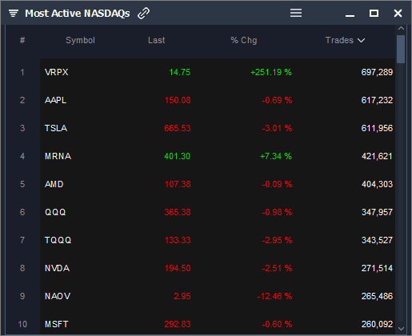Select the TSLA symbol
Viewport: 412px width, 336px height.
pyautogui.click(x=56, y=128)
